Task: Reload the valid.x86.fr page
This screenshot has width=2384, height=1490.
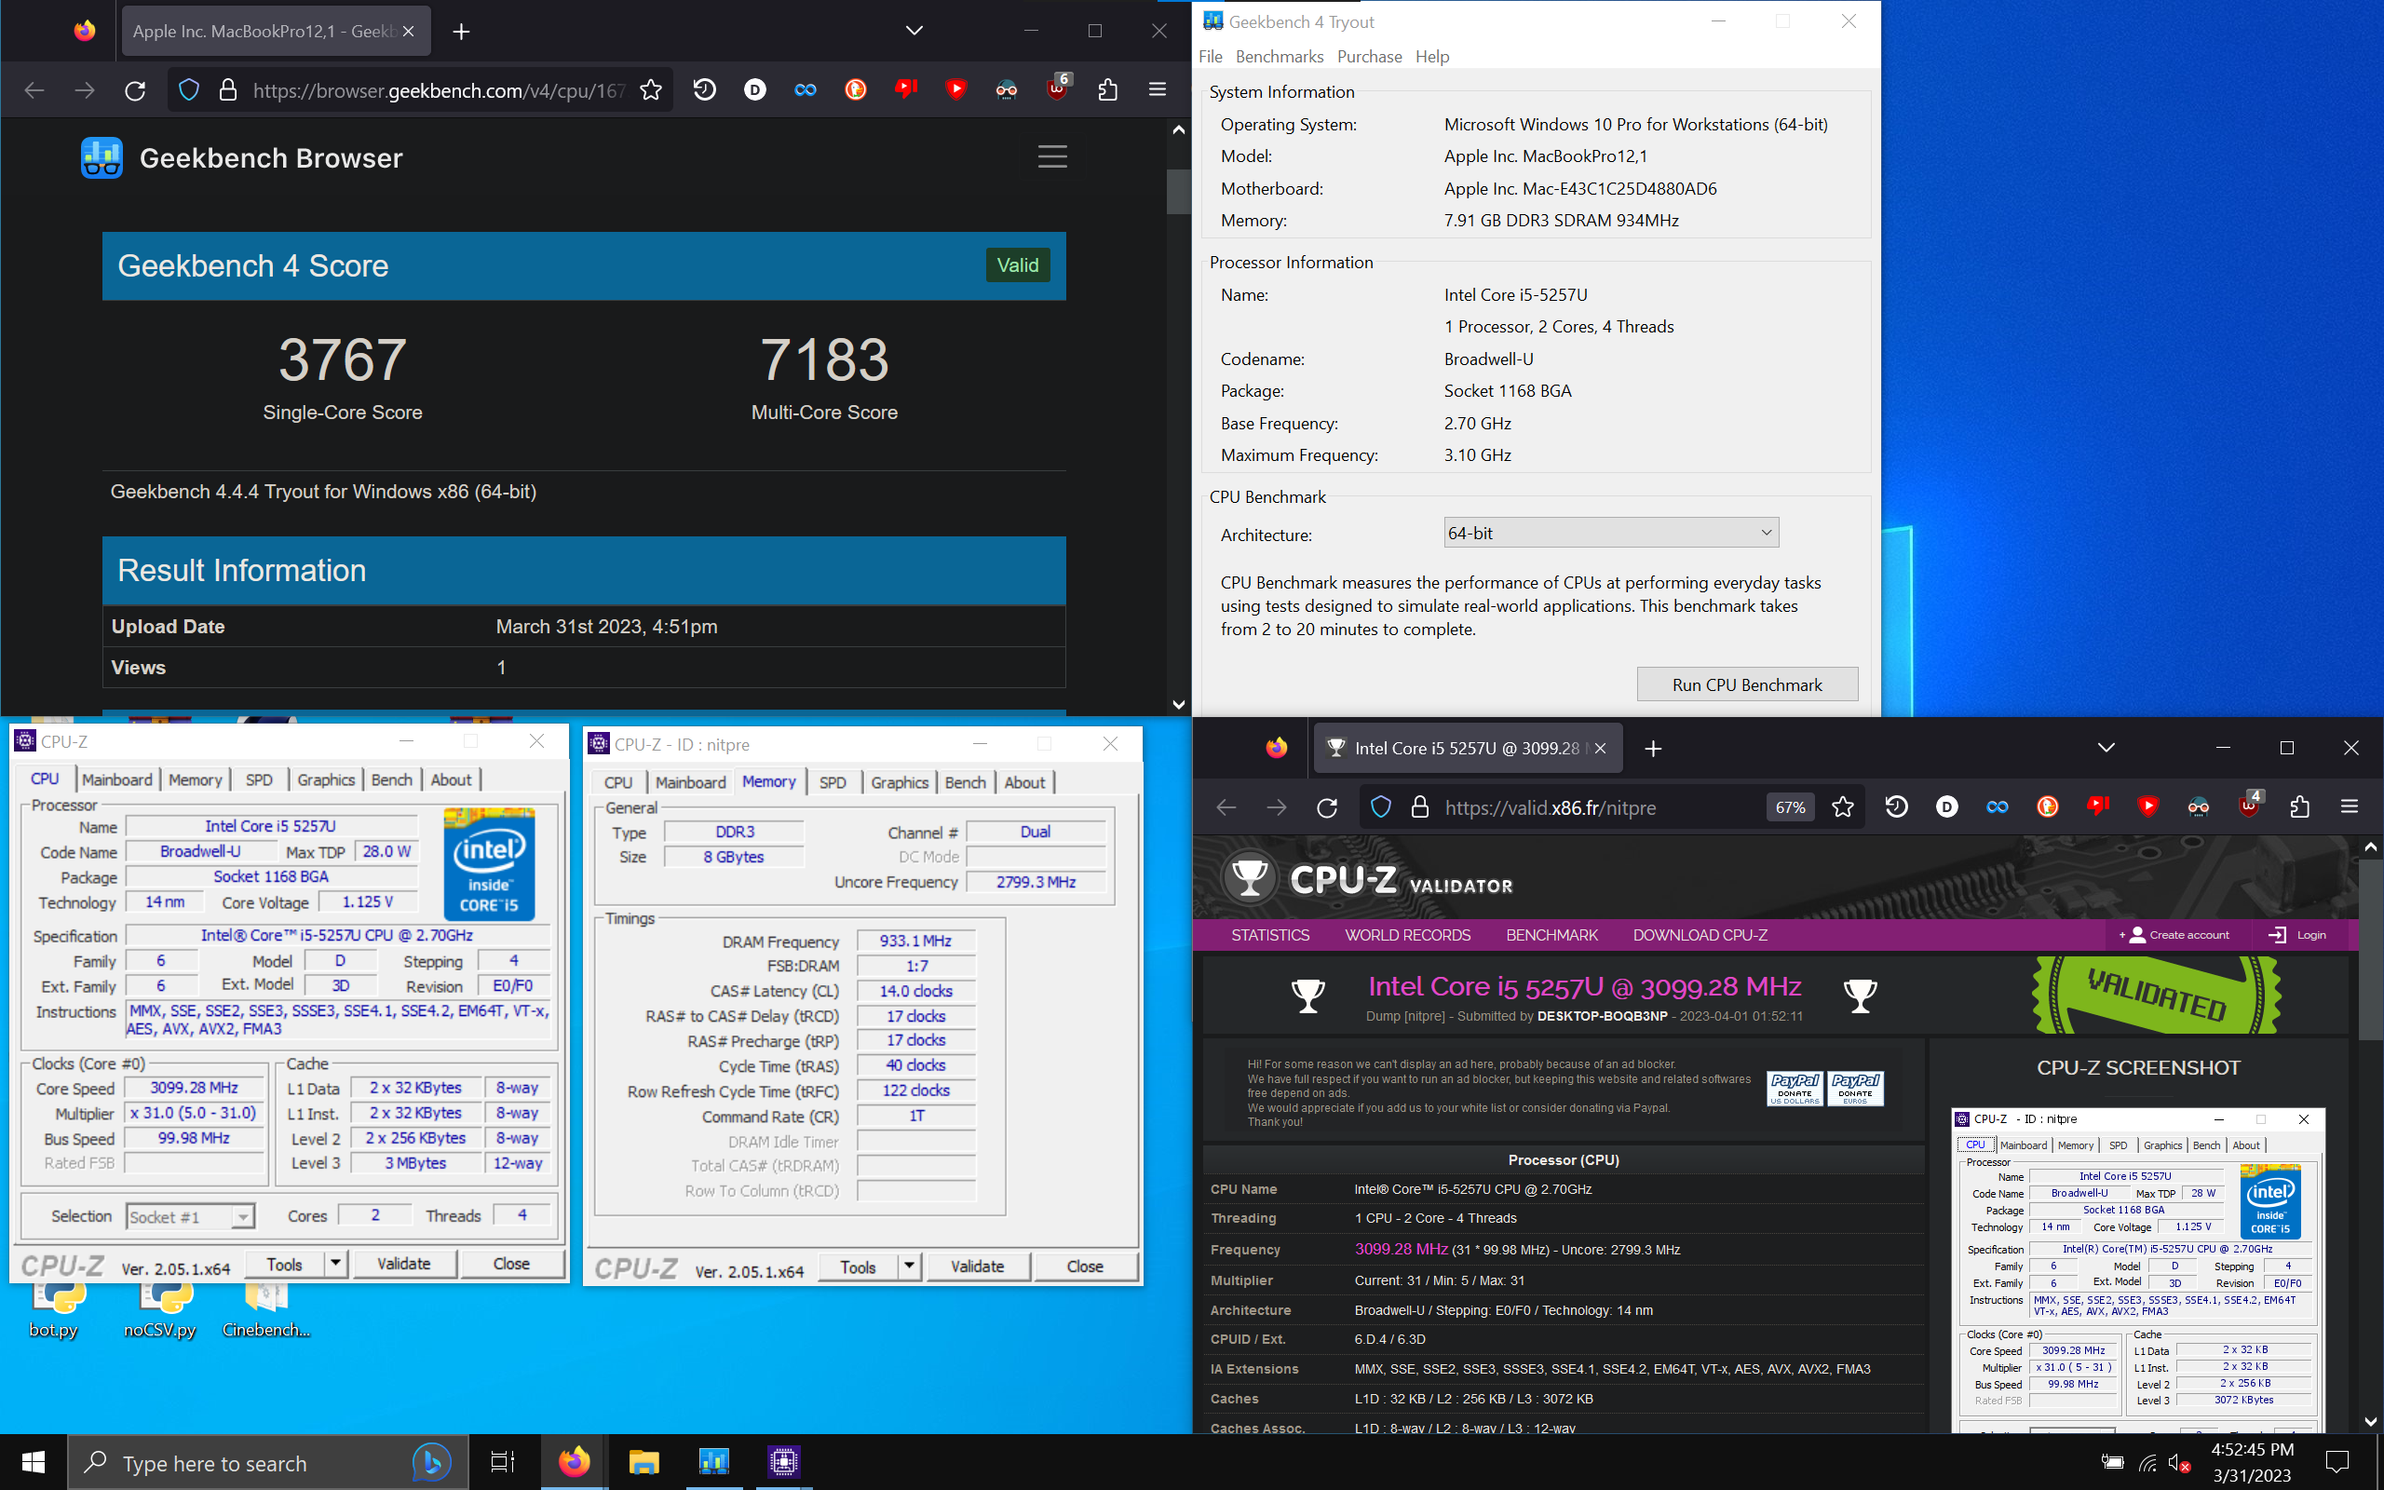Action: (x=1327, y=808)
